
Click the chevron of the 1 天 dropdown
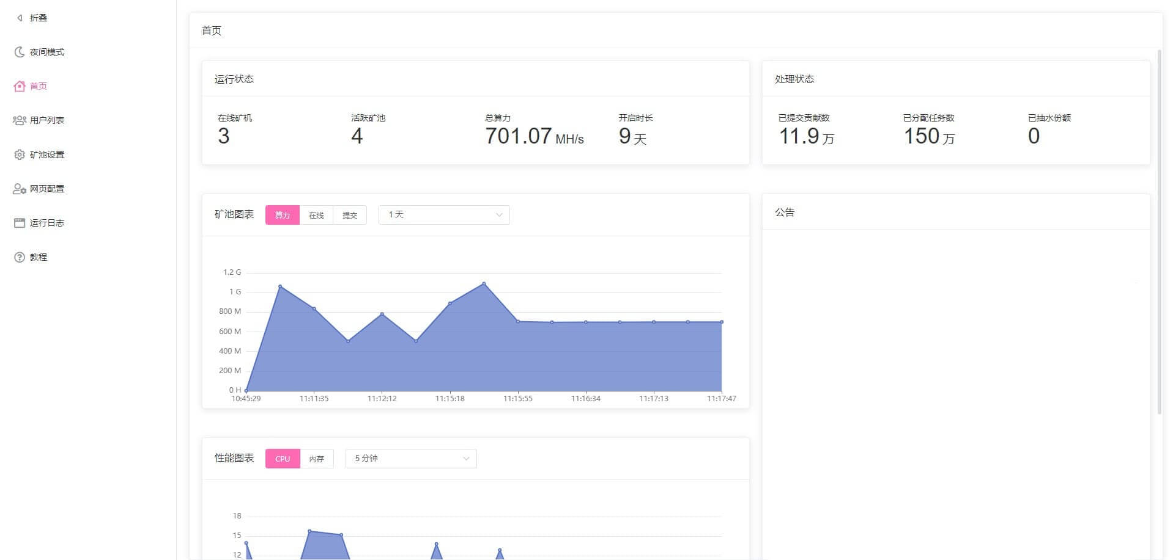tap(499, 215)
